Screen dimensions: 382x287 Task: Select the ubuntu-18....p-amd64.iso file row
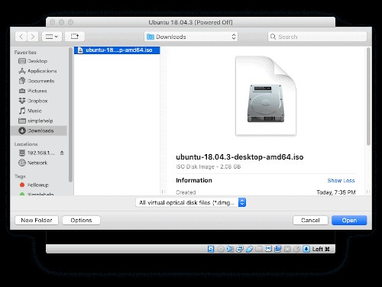click(117, 50)
